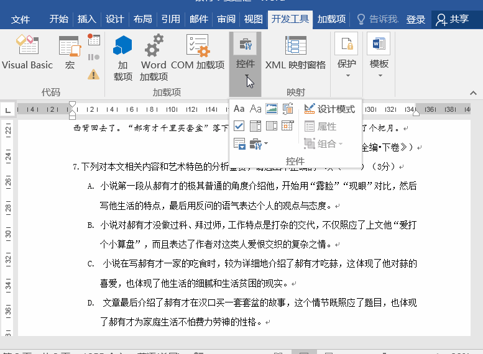Screen dimensions: 483x354
Task: Click the 告诉我 lightbulb search box
Action: pyautogui.click(x=377, y=19)
